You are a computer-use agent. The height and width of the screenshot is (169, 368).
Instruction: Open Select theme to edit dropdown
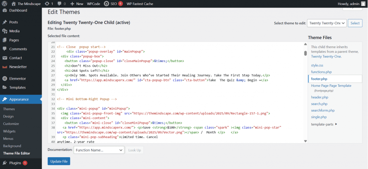(327, 23)
